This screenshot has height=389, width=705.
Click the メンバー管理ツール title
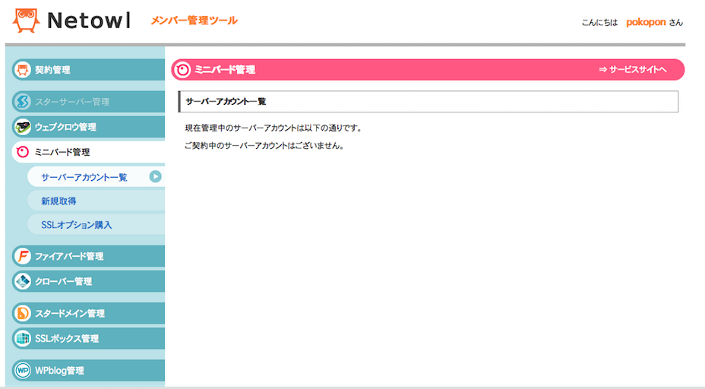[194, 21]
